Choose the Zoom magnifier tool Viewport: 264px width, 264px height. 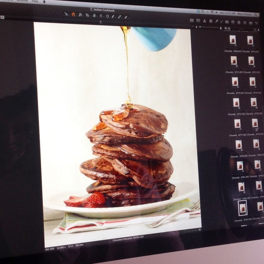click(x=80, y=15)
